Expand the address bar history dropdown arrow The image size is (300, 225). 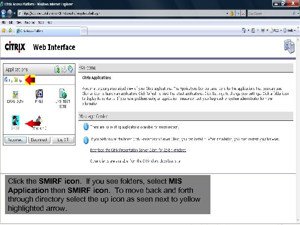[227, 13]
